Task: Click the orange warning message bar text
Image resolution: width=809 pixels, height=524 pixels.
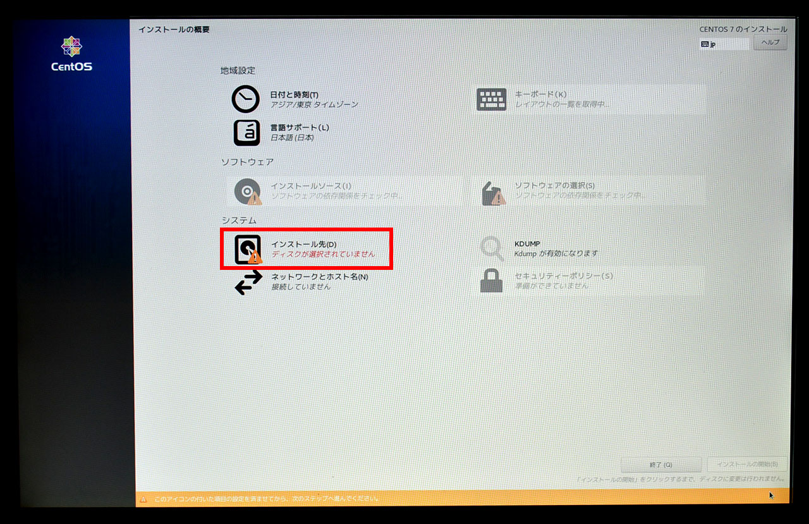Action: pyautogui.click(x=267, y=499)
